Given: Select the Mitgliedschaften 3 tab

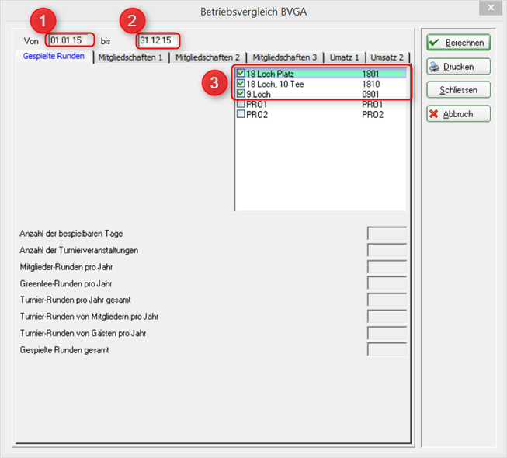Looking at the screenshot, I should [x=284, y=57].
